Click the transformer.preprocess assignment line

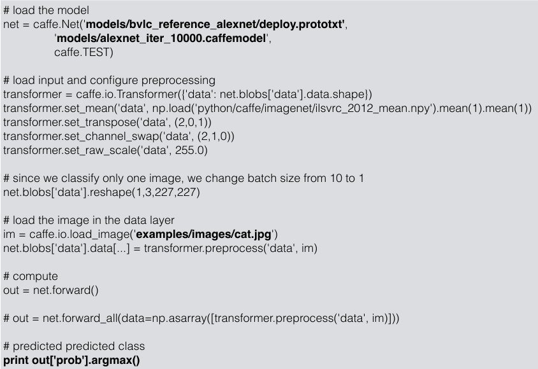click(160, 248)
